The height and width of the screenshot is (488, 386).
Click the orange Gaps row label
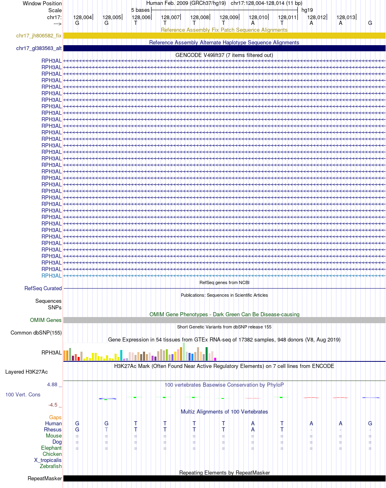pos(55,417)
